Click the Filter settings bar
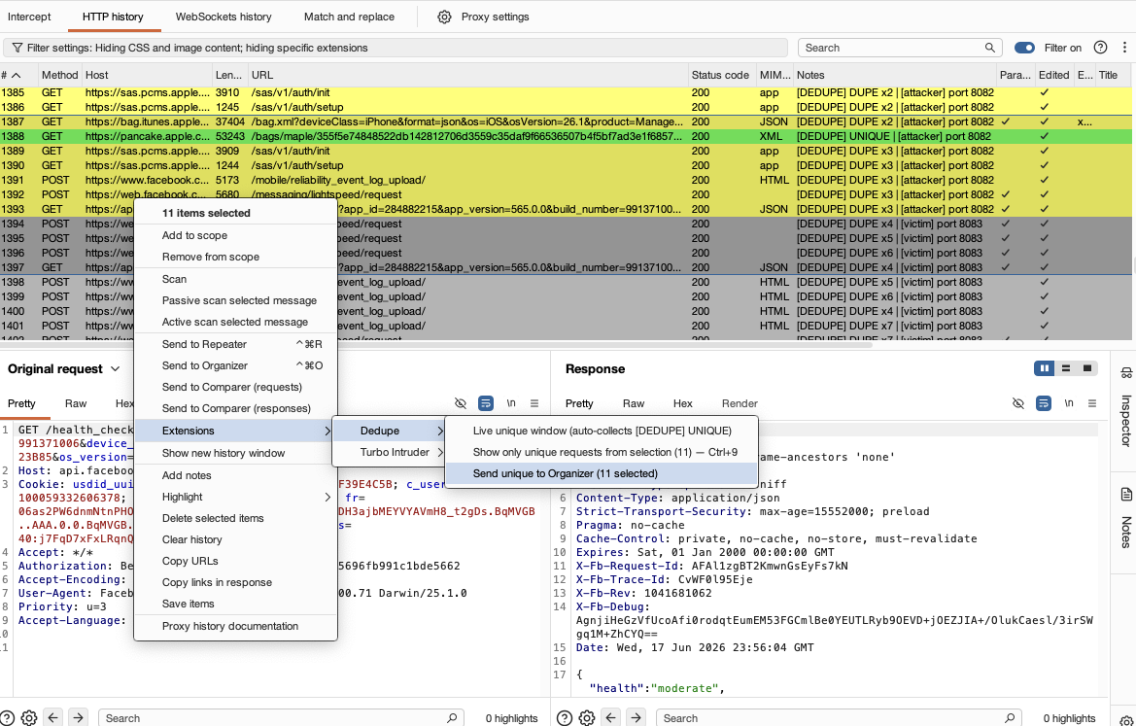The width and height of the screenshot is (1136, 726). [x=396, y=48]
